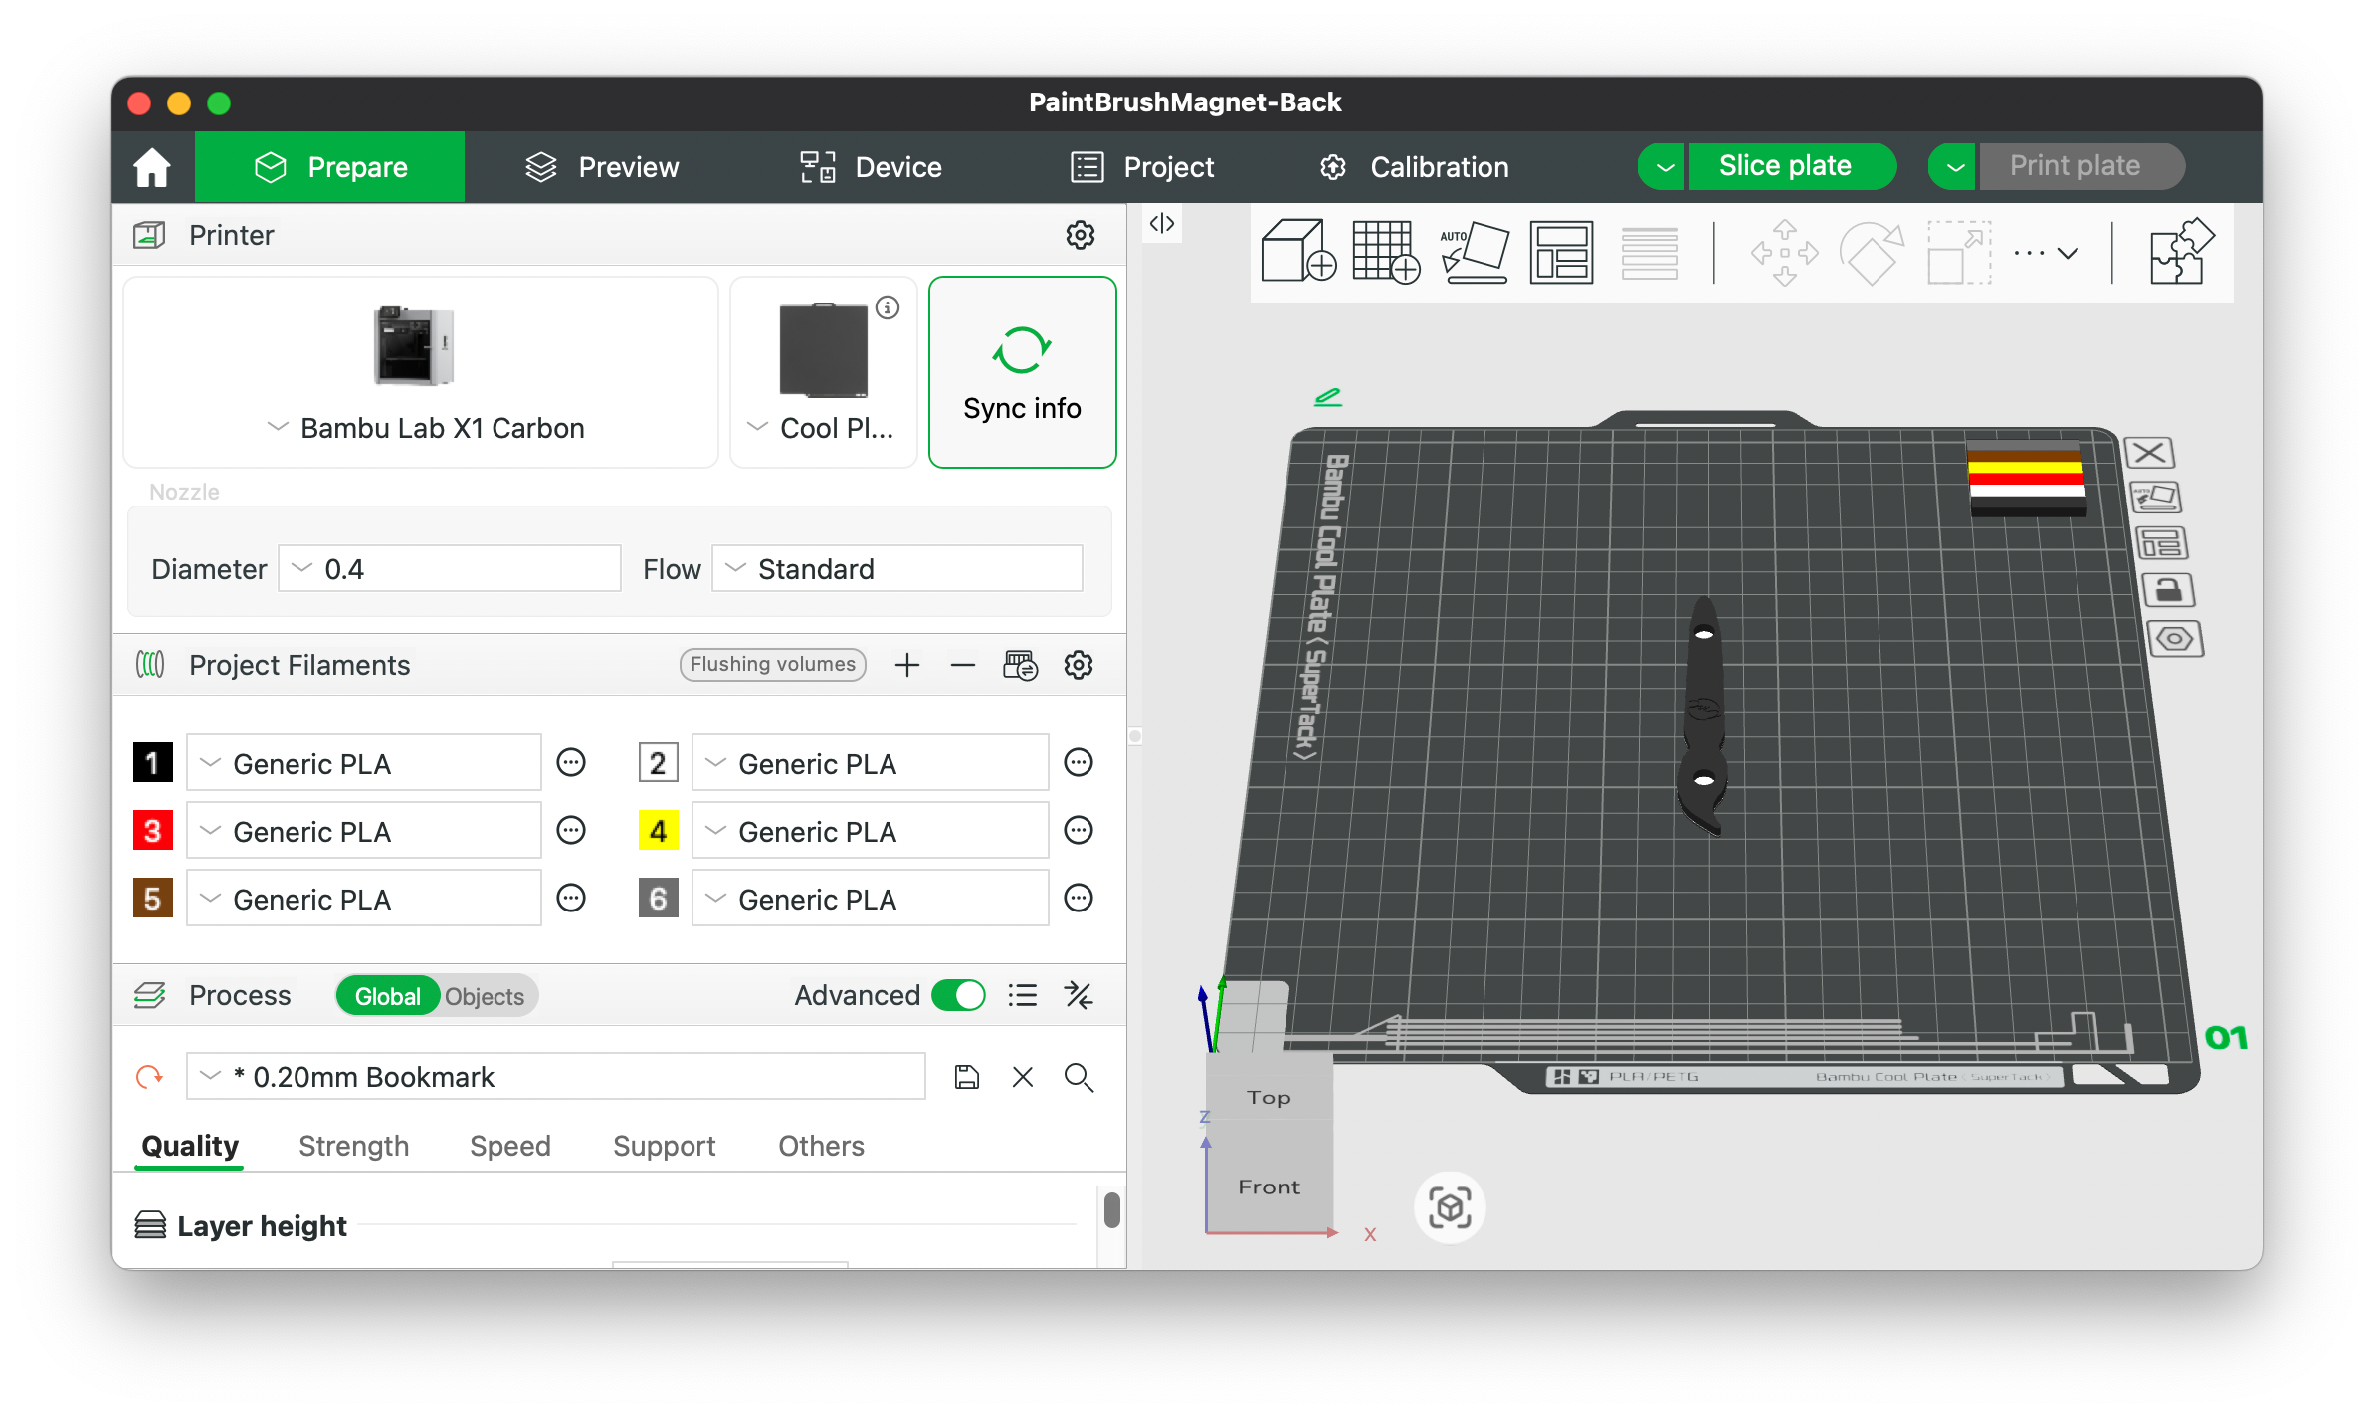The image size is (2374, 1417).
Task: Click the sync filaments from AMS icon
Action: pyautogui.click(x=1020, y=665)
